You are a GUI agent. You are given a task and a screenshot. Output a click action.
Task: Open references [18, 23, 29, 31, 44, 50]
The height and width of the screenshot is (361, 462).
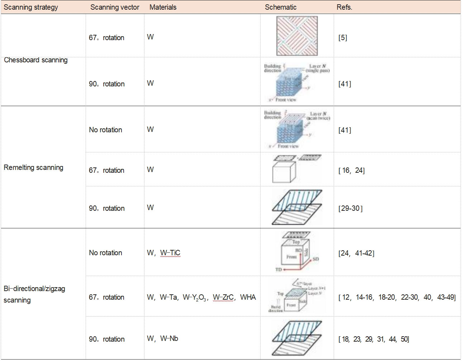[373, 339]
